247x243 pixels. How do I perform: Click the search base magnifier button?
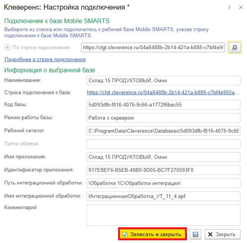click(235, 48)
